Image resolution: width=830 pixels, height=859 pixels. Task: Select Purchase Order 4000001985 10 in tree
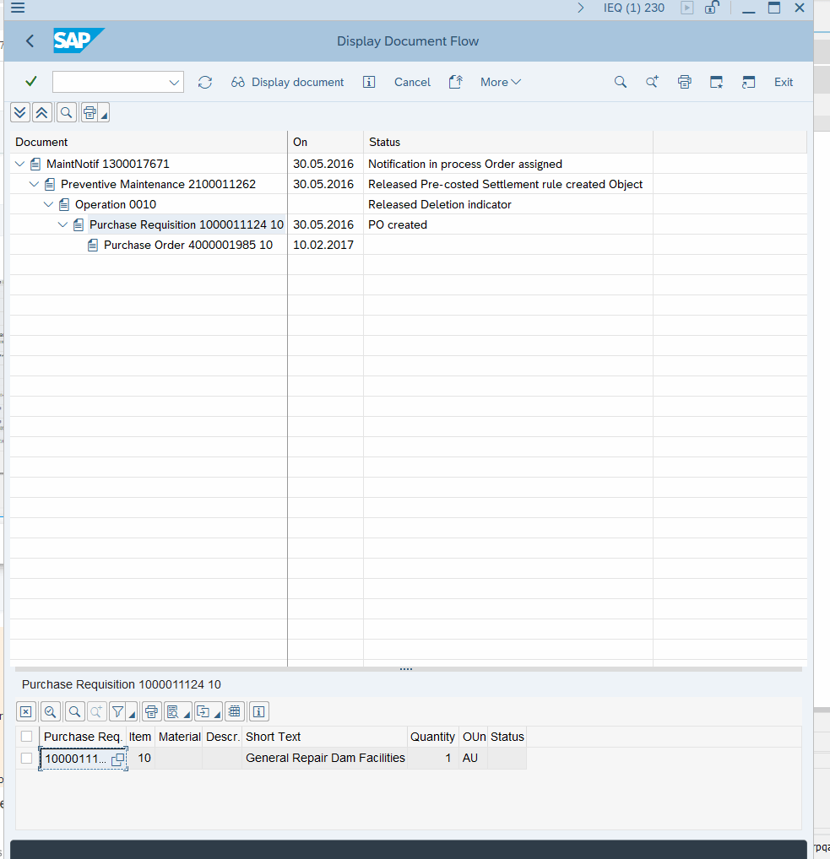[x=187, y=245]
